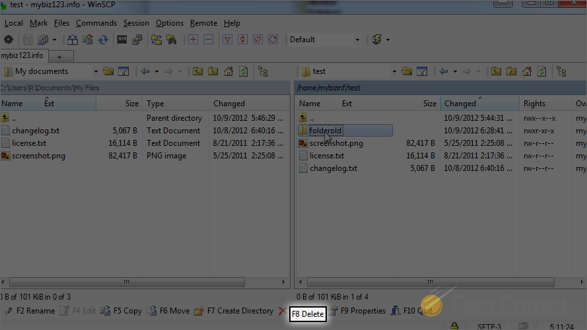This screenshot has height=330, width=587.
Task: Open local panel back history dropdown arrow
Action: tap(156, 71)
